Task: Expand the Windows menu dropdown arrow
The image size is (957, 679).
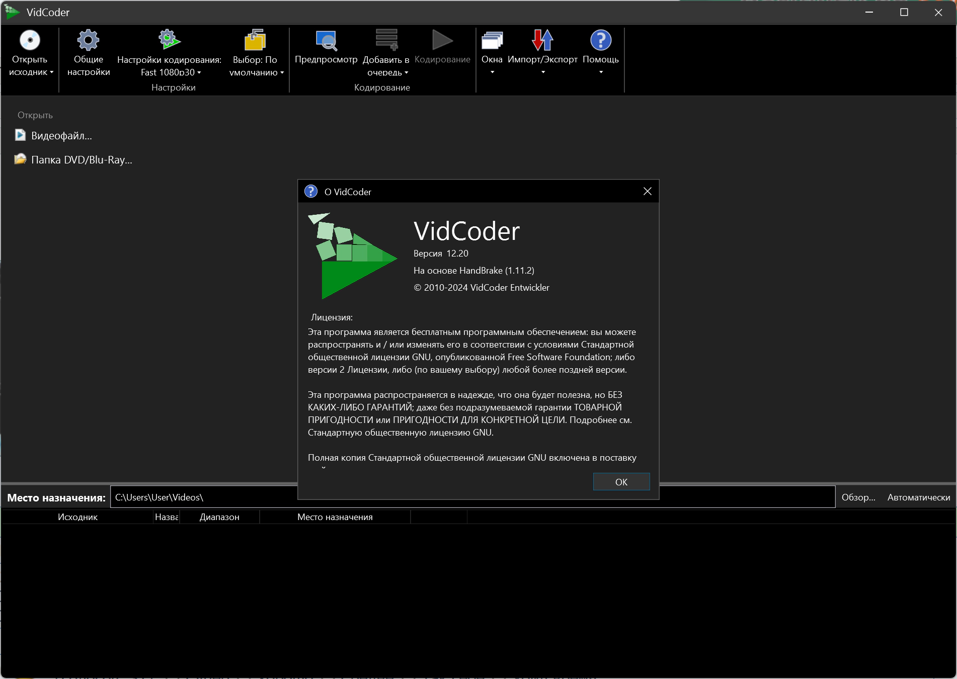Action: coord(493,72)
